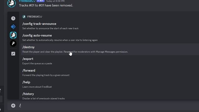
Task: Click the BOT verified badge
Action: click(40, 1)
